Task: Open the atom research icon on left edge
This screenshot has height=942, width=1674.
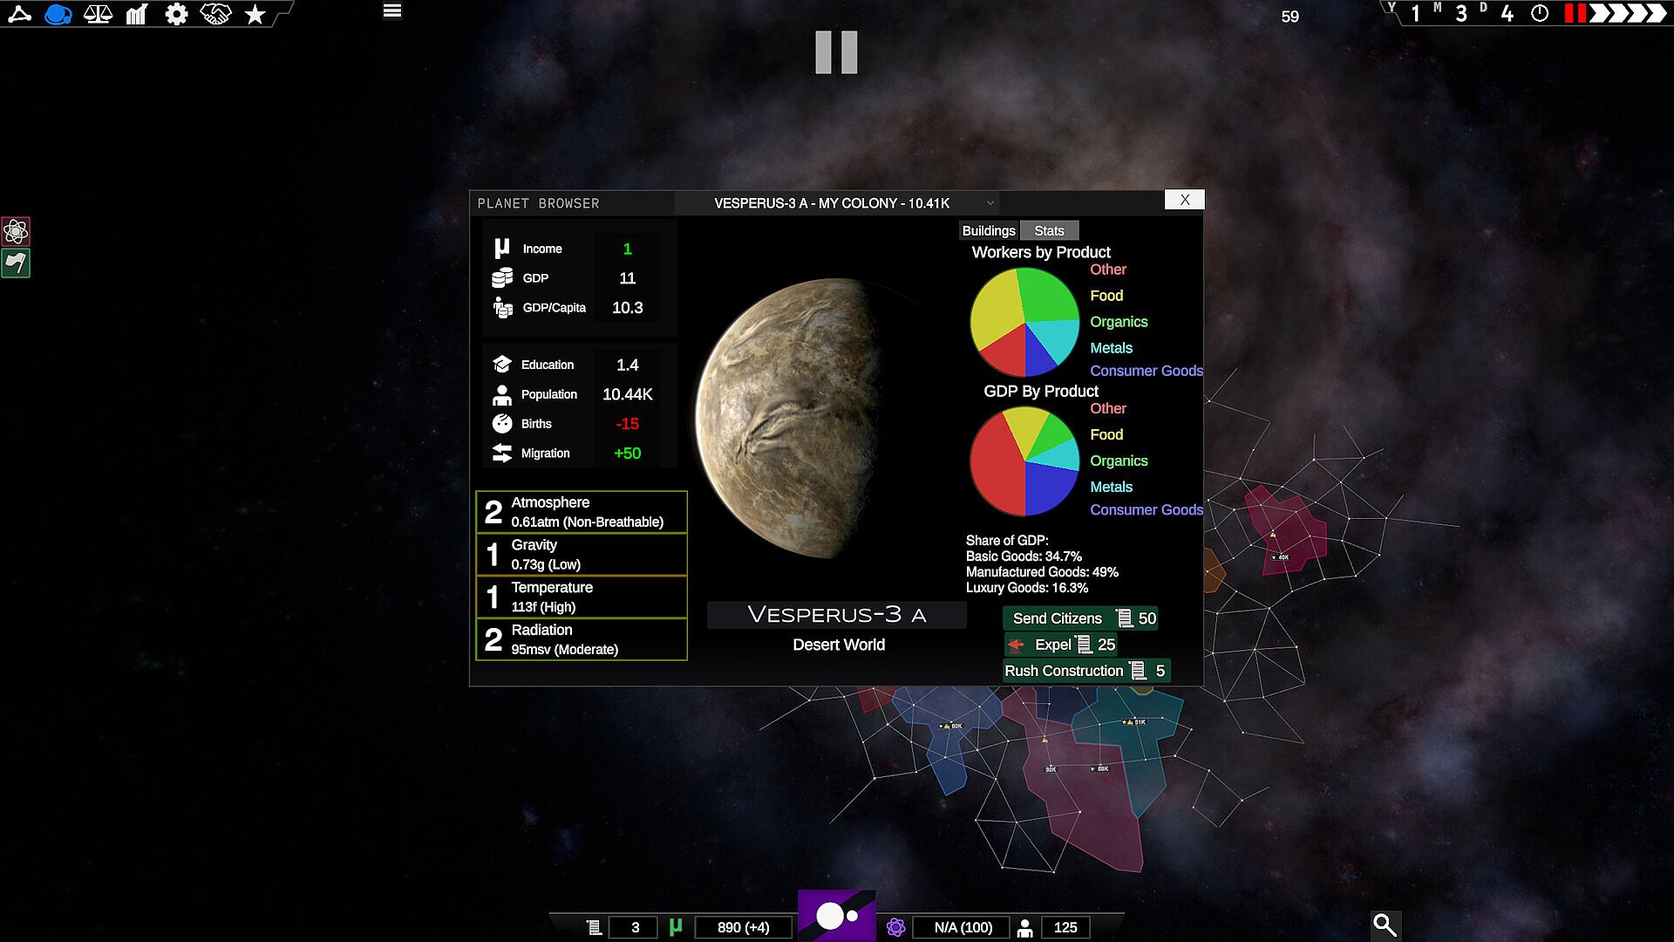Action: [16, 231]
